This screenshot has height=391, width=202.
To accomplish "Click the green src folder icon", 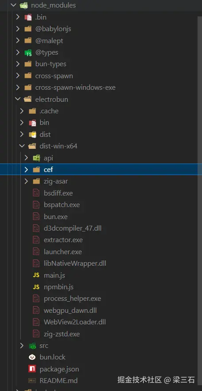I will tap(32, 346).
